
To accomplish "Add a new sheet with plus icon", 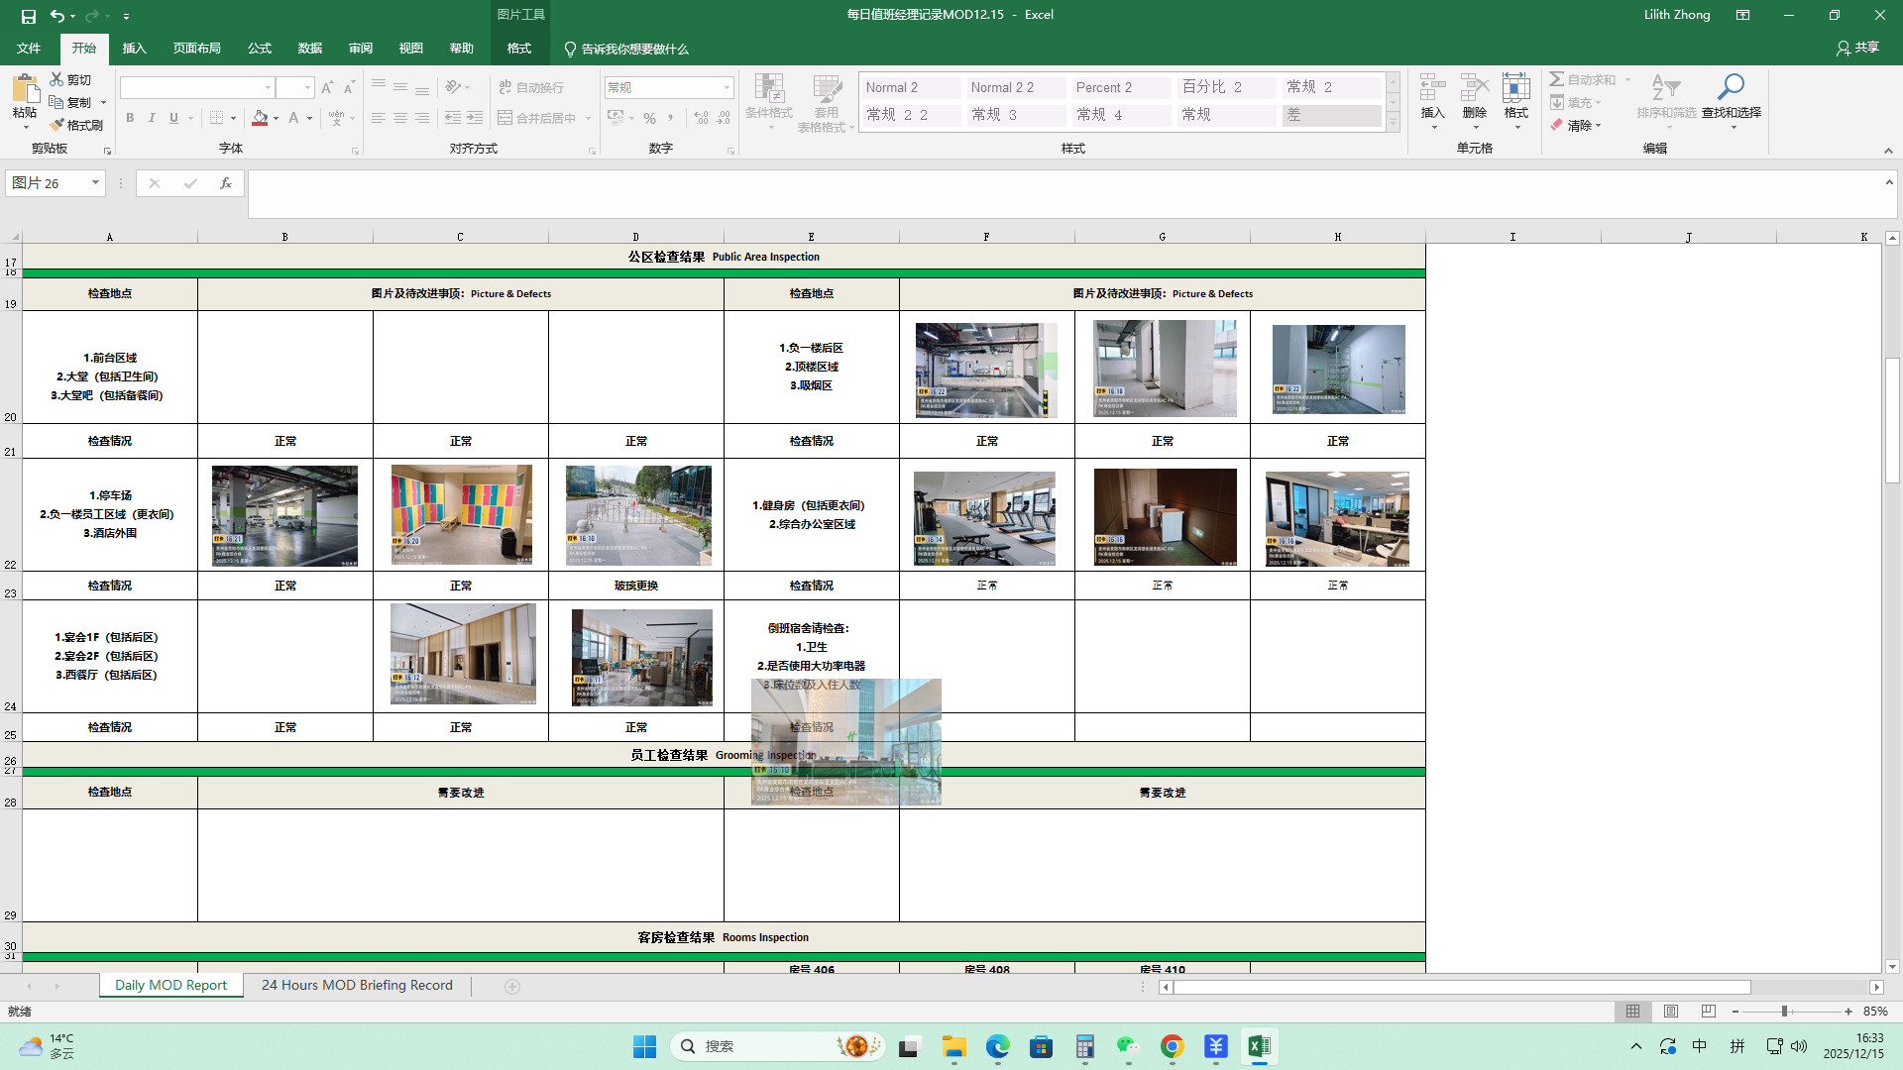I will (x=512, y=986).
